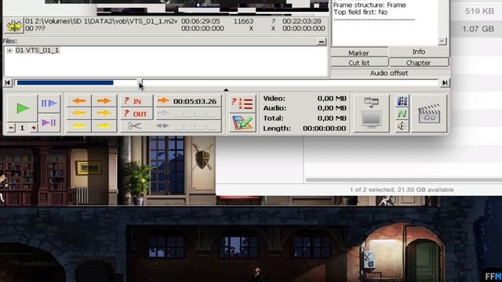Click the 00:05:03.26 timecode field
Viewport: 502px width, 282px height.
(195, 101)
